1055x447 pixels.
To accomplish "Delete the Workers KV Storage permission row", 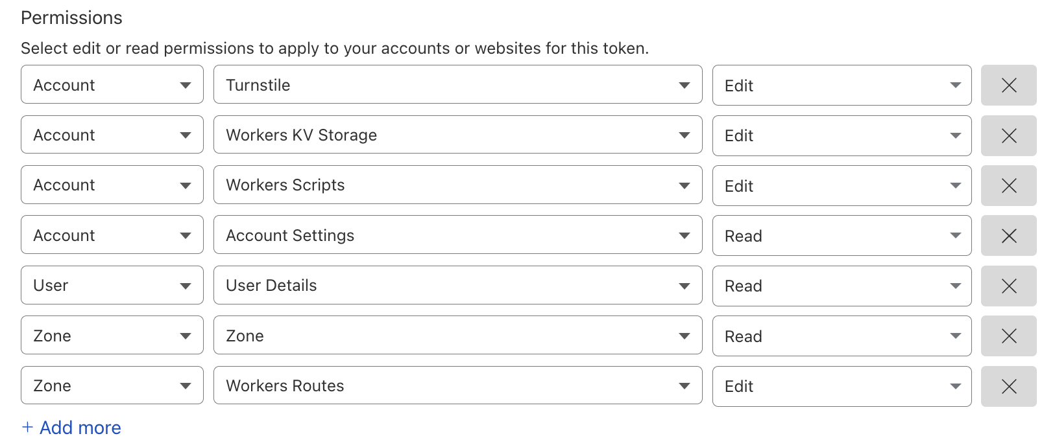I will coord(1008,135).
